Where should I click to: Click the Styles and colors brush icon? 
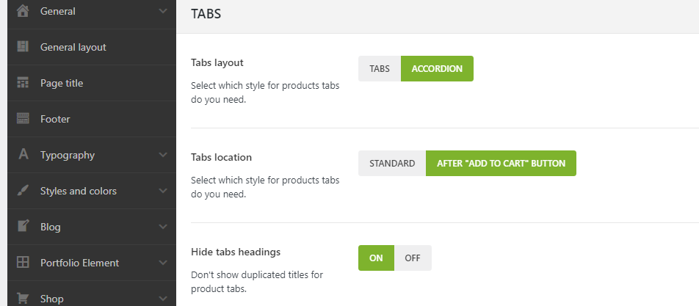23,191
